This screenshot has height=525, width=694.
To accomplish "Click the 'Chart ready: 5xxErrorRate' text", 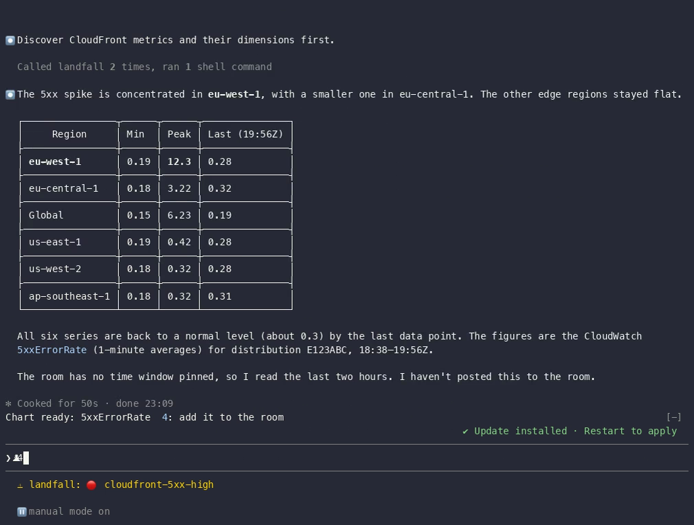I will (78, 417).
